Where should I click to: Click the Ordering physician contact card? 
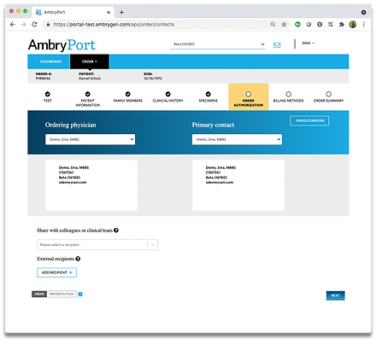(91, 185)
